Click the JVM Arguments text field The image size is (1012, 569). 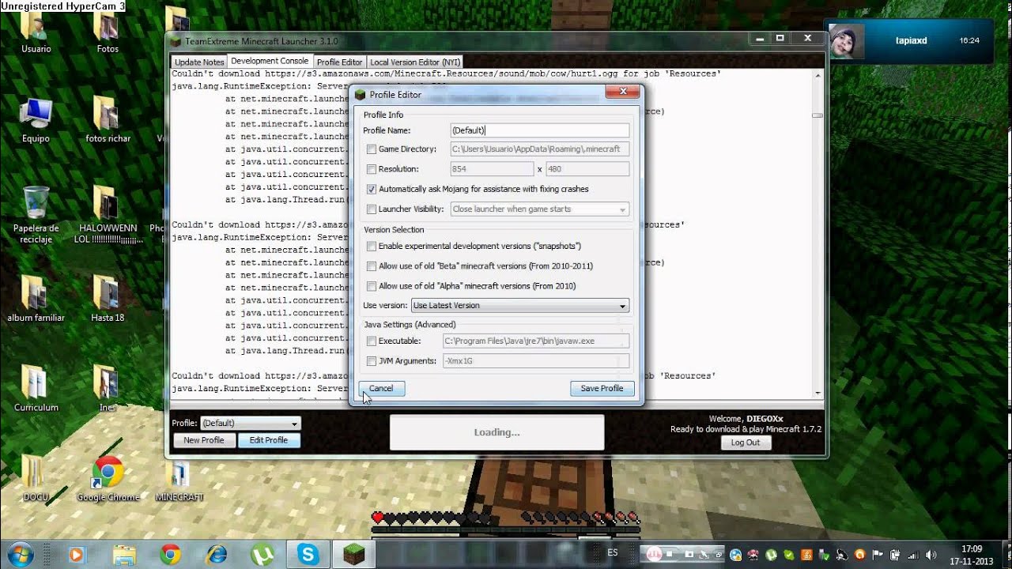coord(535,361)
